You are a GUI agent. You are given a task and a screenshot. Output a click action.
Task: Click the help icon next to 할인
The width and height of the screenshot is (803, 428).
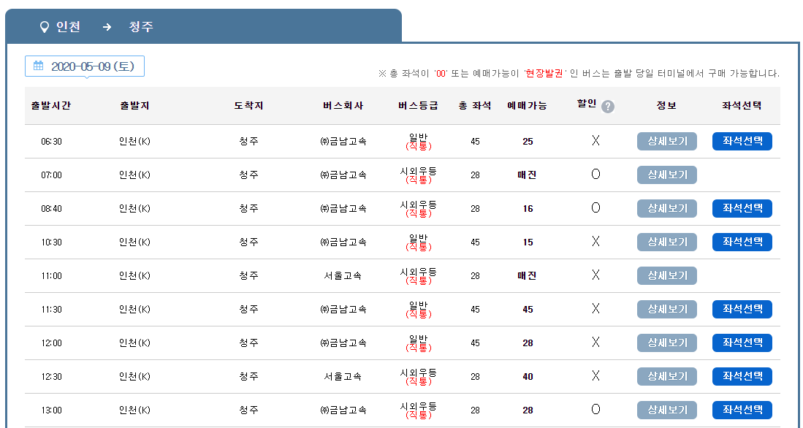[x=607, y=107]
